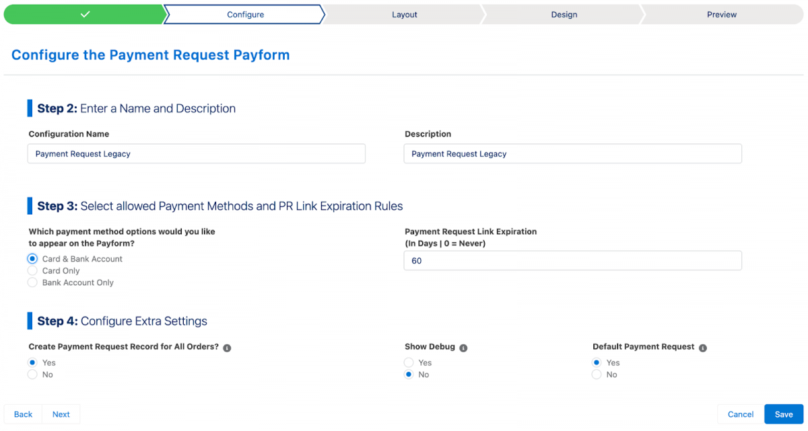Click inside the Configuration Name field

coord(196,153)
